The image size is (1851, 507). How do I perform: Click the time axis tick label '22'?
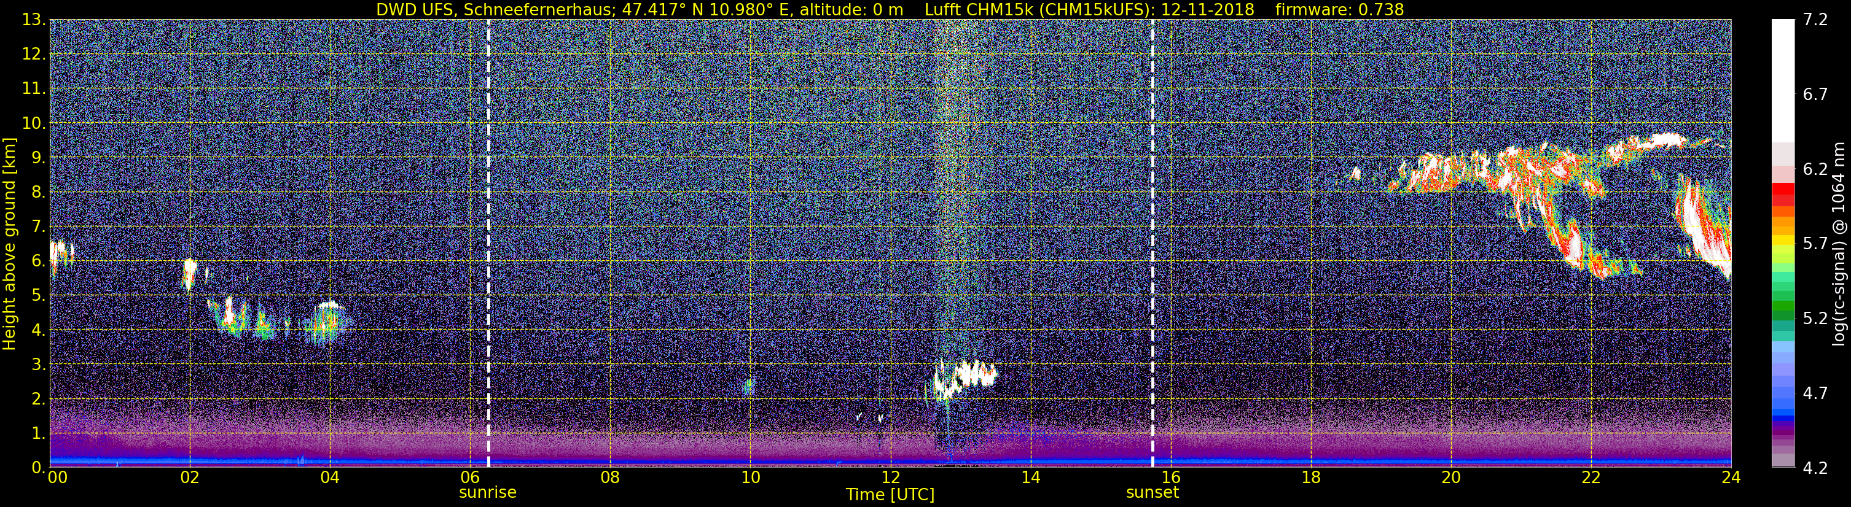coord(1591,478)
